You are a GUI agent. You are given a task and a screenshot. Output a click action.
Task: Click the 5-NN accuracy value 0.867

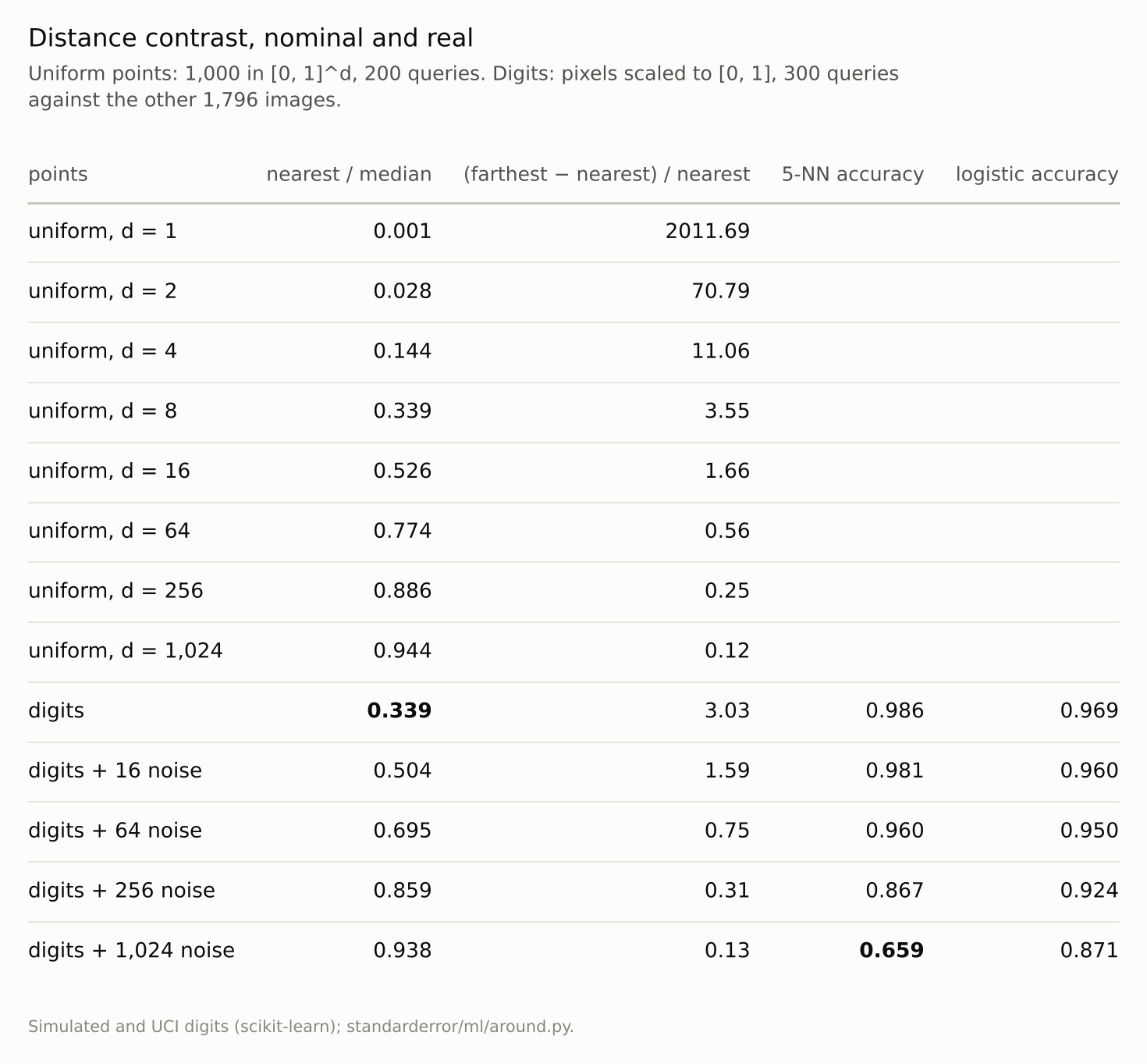pyautogui.click(x=895, y=891)
